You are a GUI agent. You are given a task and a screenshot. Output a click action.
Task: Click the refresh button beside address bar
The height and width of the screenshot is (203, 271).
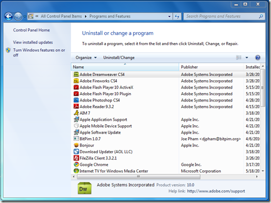pyautogui.click(x=177, y=17)
